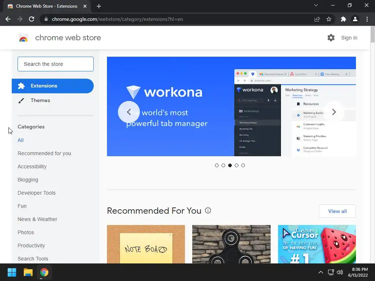Open the fidget spinner extension card
Screen dimensions: 375x281
231,244
